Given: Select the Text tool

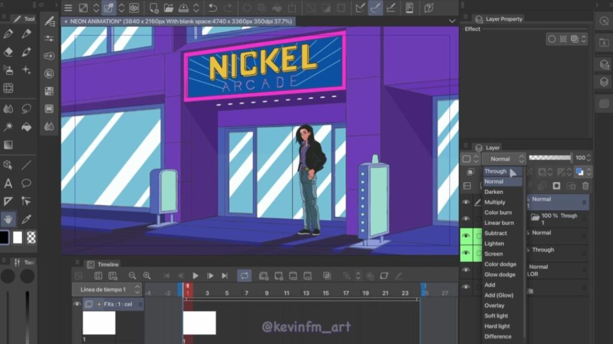Looking at the screenshot, I should coord(8,183).
